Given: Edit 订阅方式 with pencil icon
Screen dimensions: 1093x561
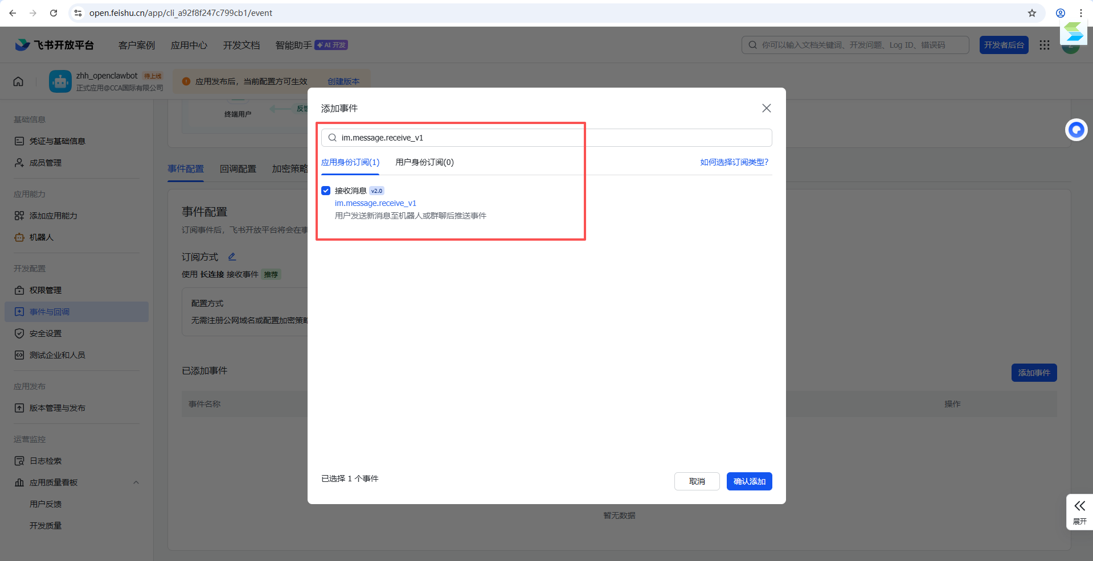Looking at the screenshot, I should [x=232, y=257].
